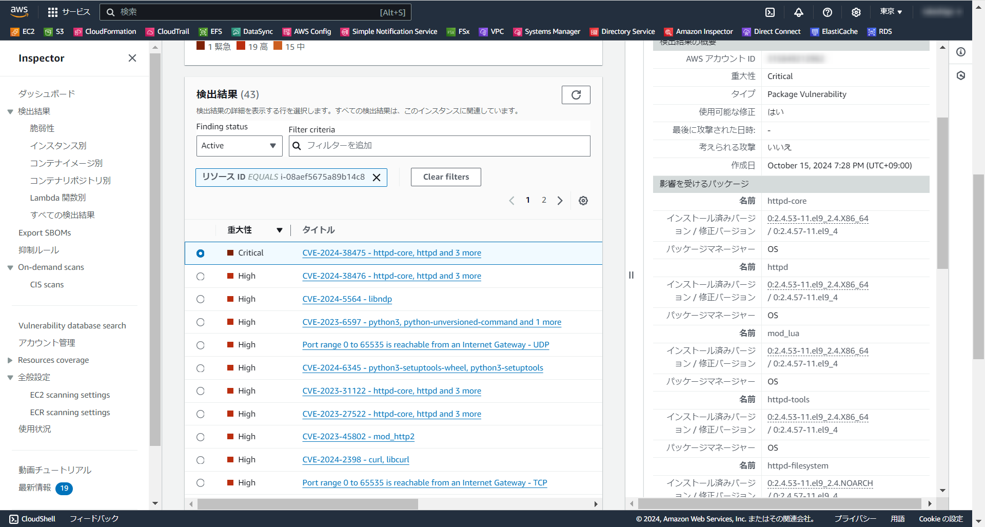Screen dimensions: 985x527
Task: Open RDS shortcut in favorites bar
Action: pos(880,31)
